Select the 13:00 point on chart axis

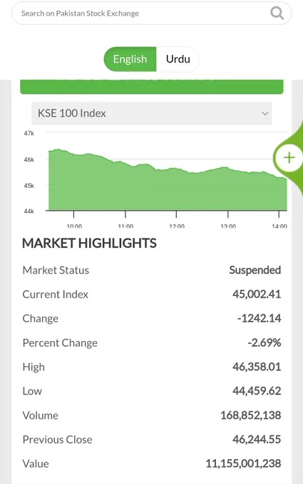click(228, 226)
